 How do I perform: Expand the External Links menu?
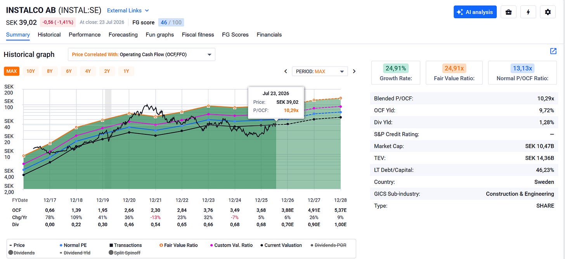tap(128, 10)
